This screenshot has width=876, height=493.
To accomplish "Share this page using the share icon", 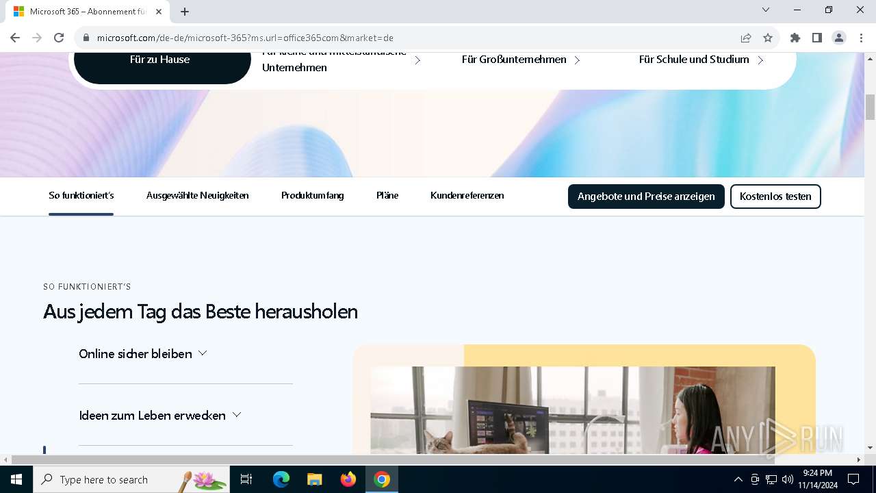I will (746, 38).
